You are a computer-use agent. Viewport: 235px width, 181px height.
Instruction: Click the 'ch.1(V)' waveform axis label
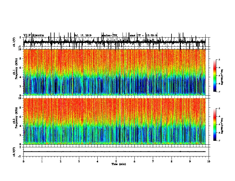[x=14, y=42]
